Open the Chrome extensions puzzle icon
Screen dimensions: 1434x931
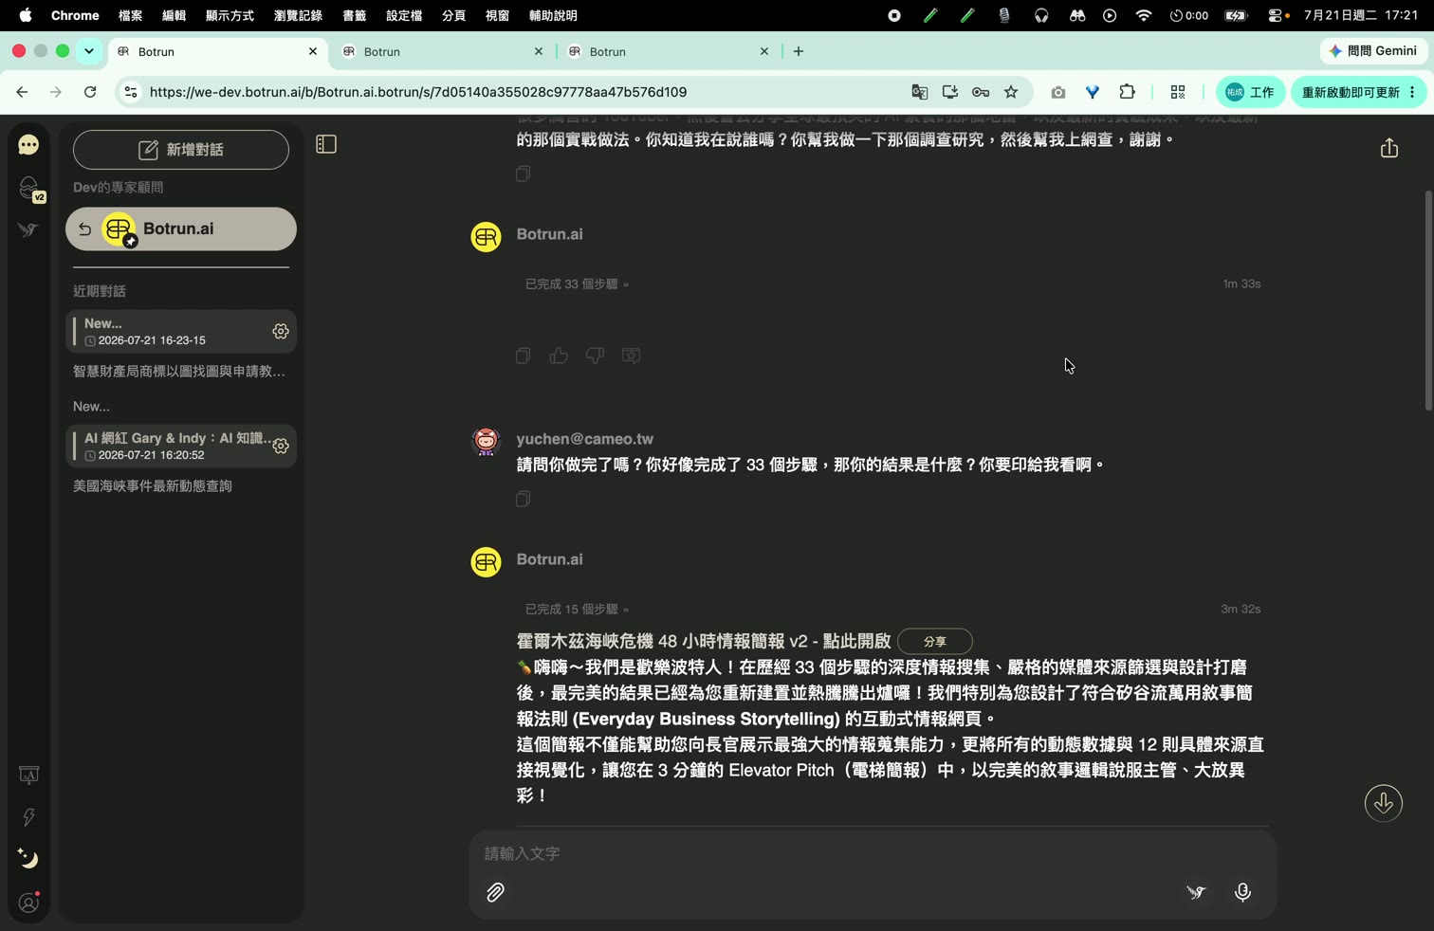[1127, 92]
